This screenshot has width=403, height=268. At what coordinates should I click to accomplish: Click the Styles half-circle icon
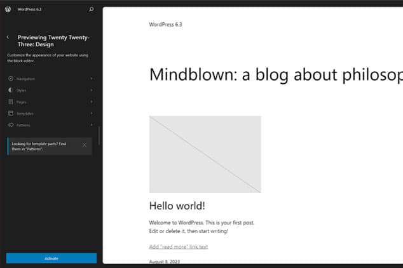point(11,90)
